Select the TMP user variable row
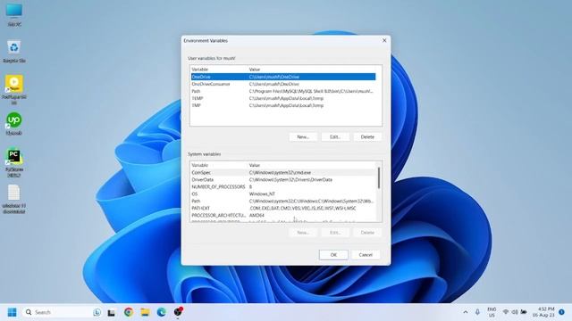The height and width of the screenshot is (321, 572). (283, 105)
